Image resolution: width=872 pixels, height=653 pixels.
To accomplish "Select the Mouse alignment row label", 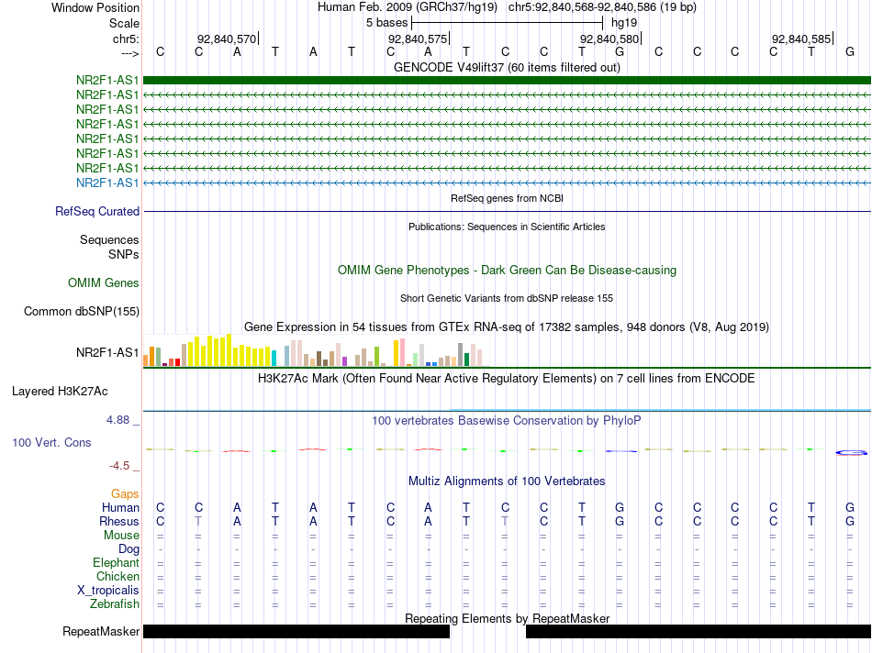I will [x=121, y=536].
